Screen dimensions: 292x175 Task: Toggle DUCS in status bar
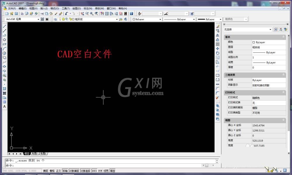tap(94, 171)
